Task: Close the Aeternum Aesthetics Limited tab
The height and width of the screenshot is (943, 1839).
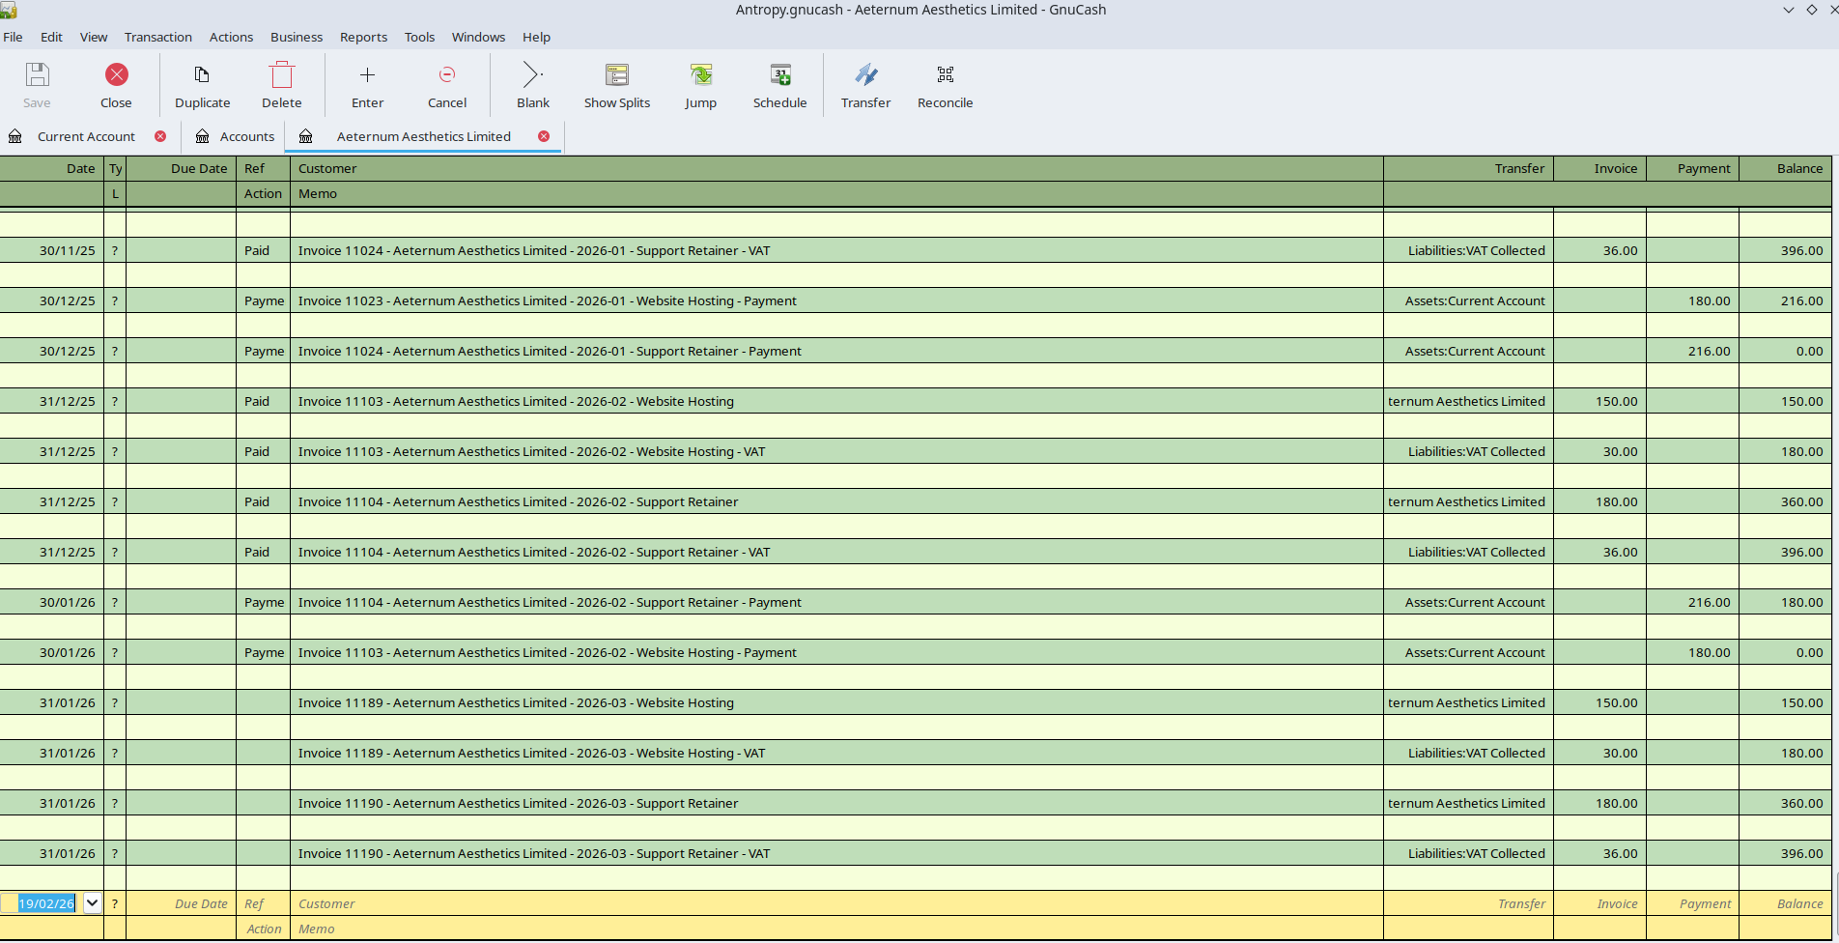Action: pos(544,136)
